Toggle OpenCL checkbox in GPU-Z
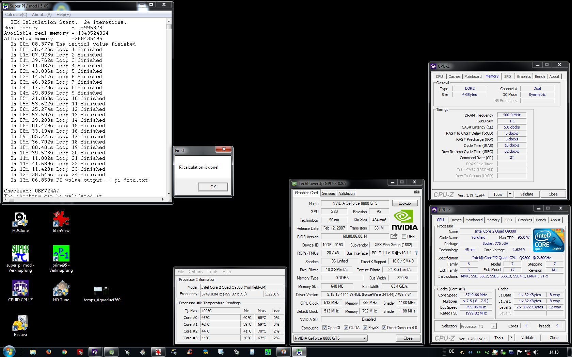The width and height of the screenshot is (572, 357). pyautogui.click(x=324, y=328)
